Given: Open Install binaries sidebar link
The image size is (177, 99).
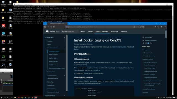Looking at the screenshot, I should (53, 65).
